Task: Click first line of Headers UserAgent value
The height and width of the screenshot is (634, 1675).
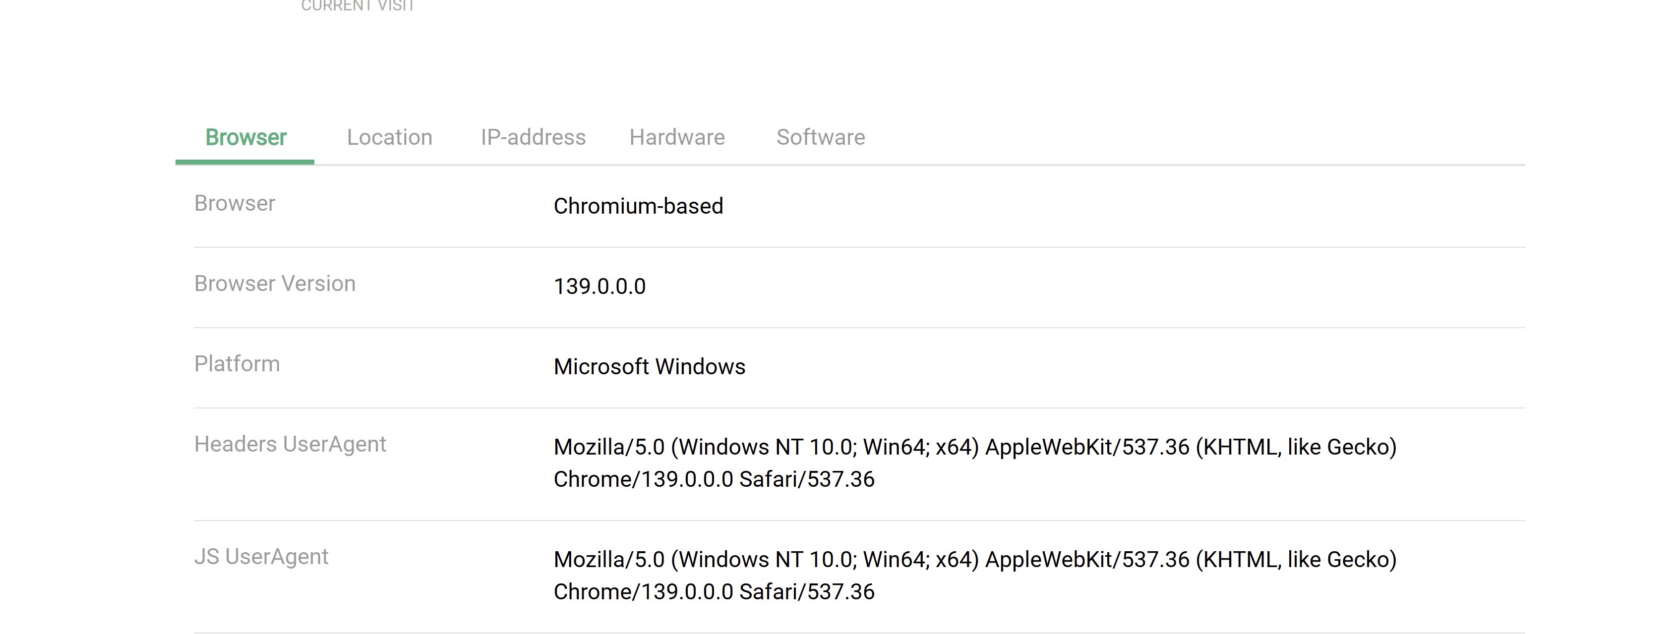Action: [x=975, y=448]
